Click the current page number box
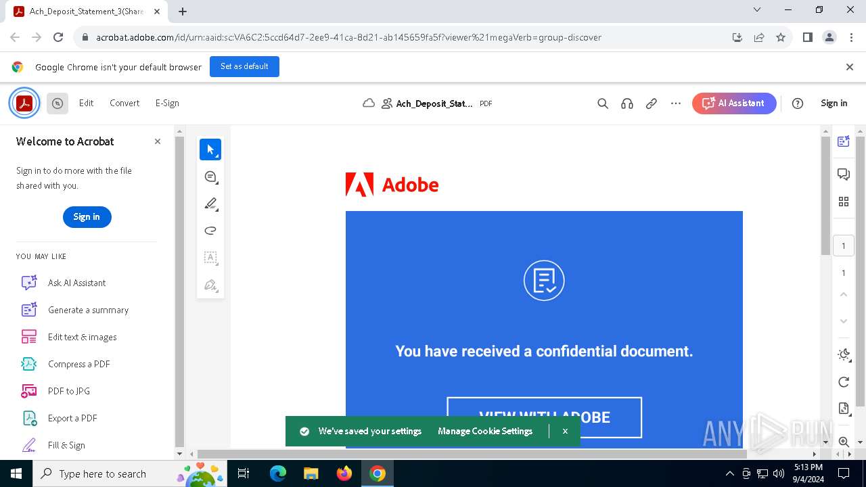Image resolution: width=866 pixels, height=487 pixels. click(844, 246)
